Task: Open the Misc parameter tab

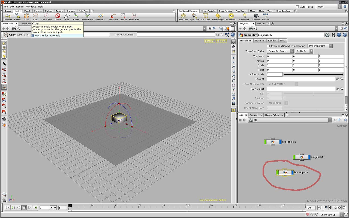Action: (x=282, y=41)
